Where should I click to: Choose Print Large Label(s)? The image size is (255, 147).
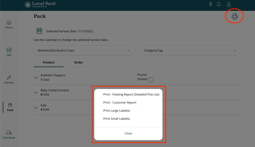116,111
